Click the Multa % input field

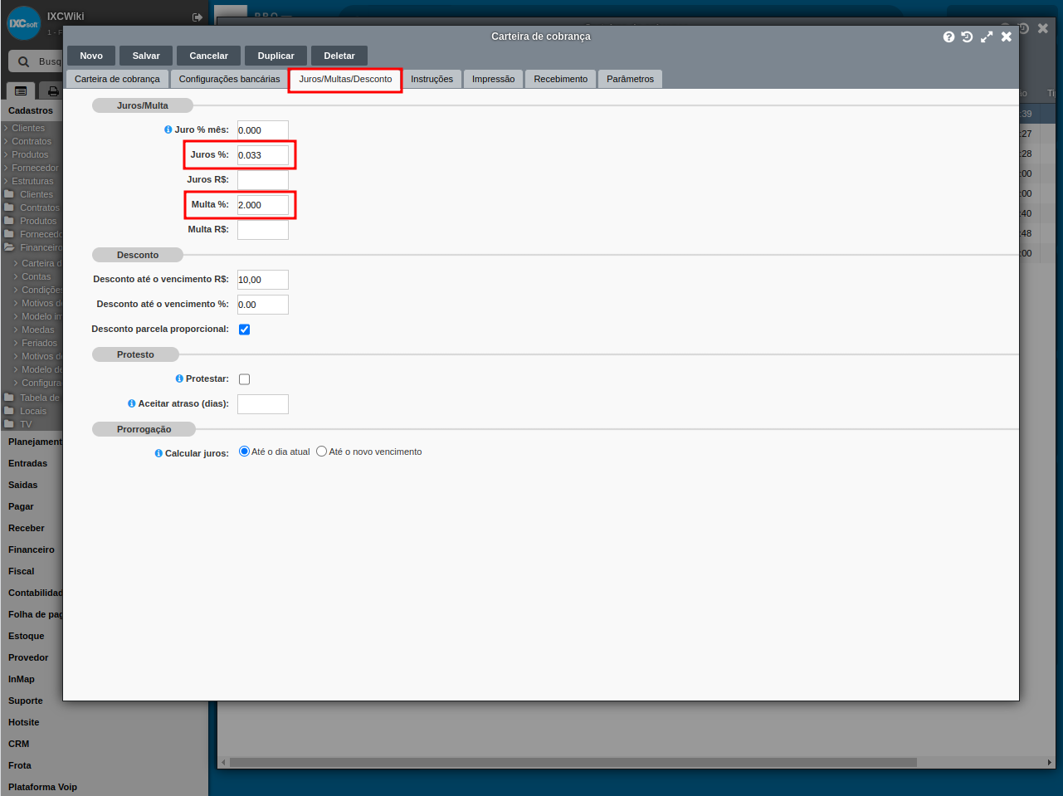[263, 205]
